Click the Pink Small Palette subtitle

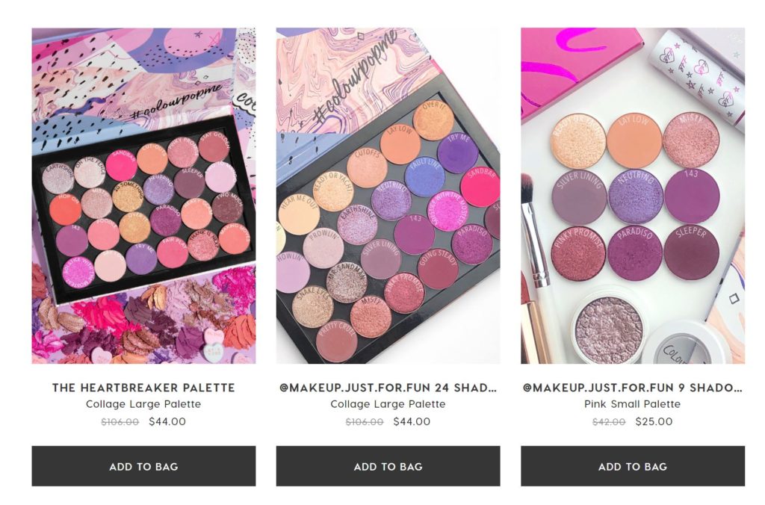point(632,404)
